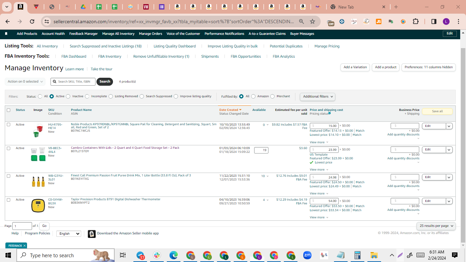The image size is (466, 262).
Task: Select Fulfilled By Amazon radio
Action: [253, 96]
